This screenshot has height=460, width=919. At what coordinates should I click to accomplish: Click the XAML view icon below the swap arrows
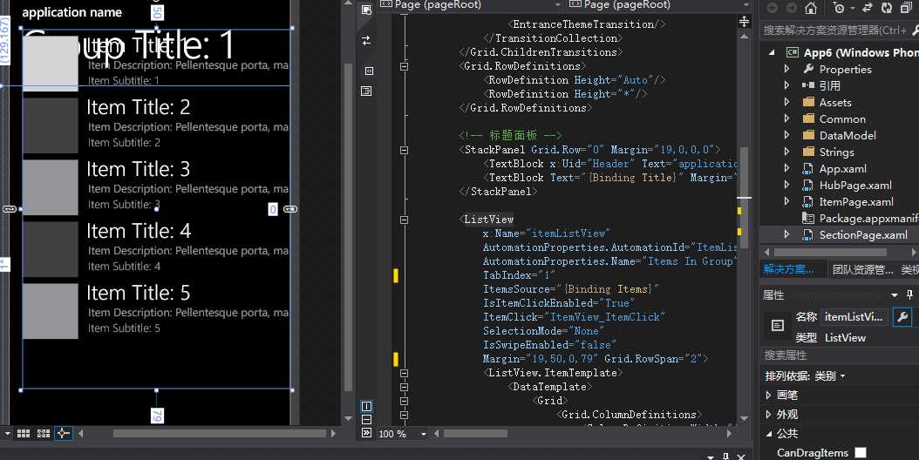[x=369, y=71]
